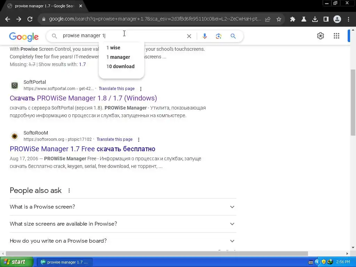The image size is (356, 267).
Task: Open the Extensions puzzle icon
Action: click(x=293, y=19)
